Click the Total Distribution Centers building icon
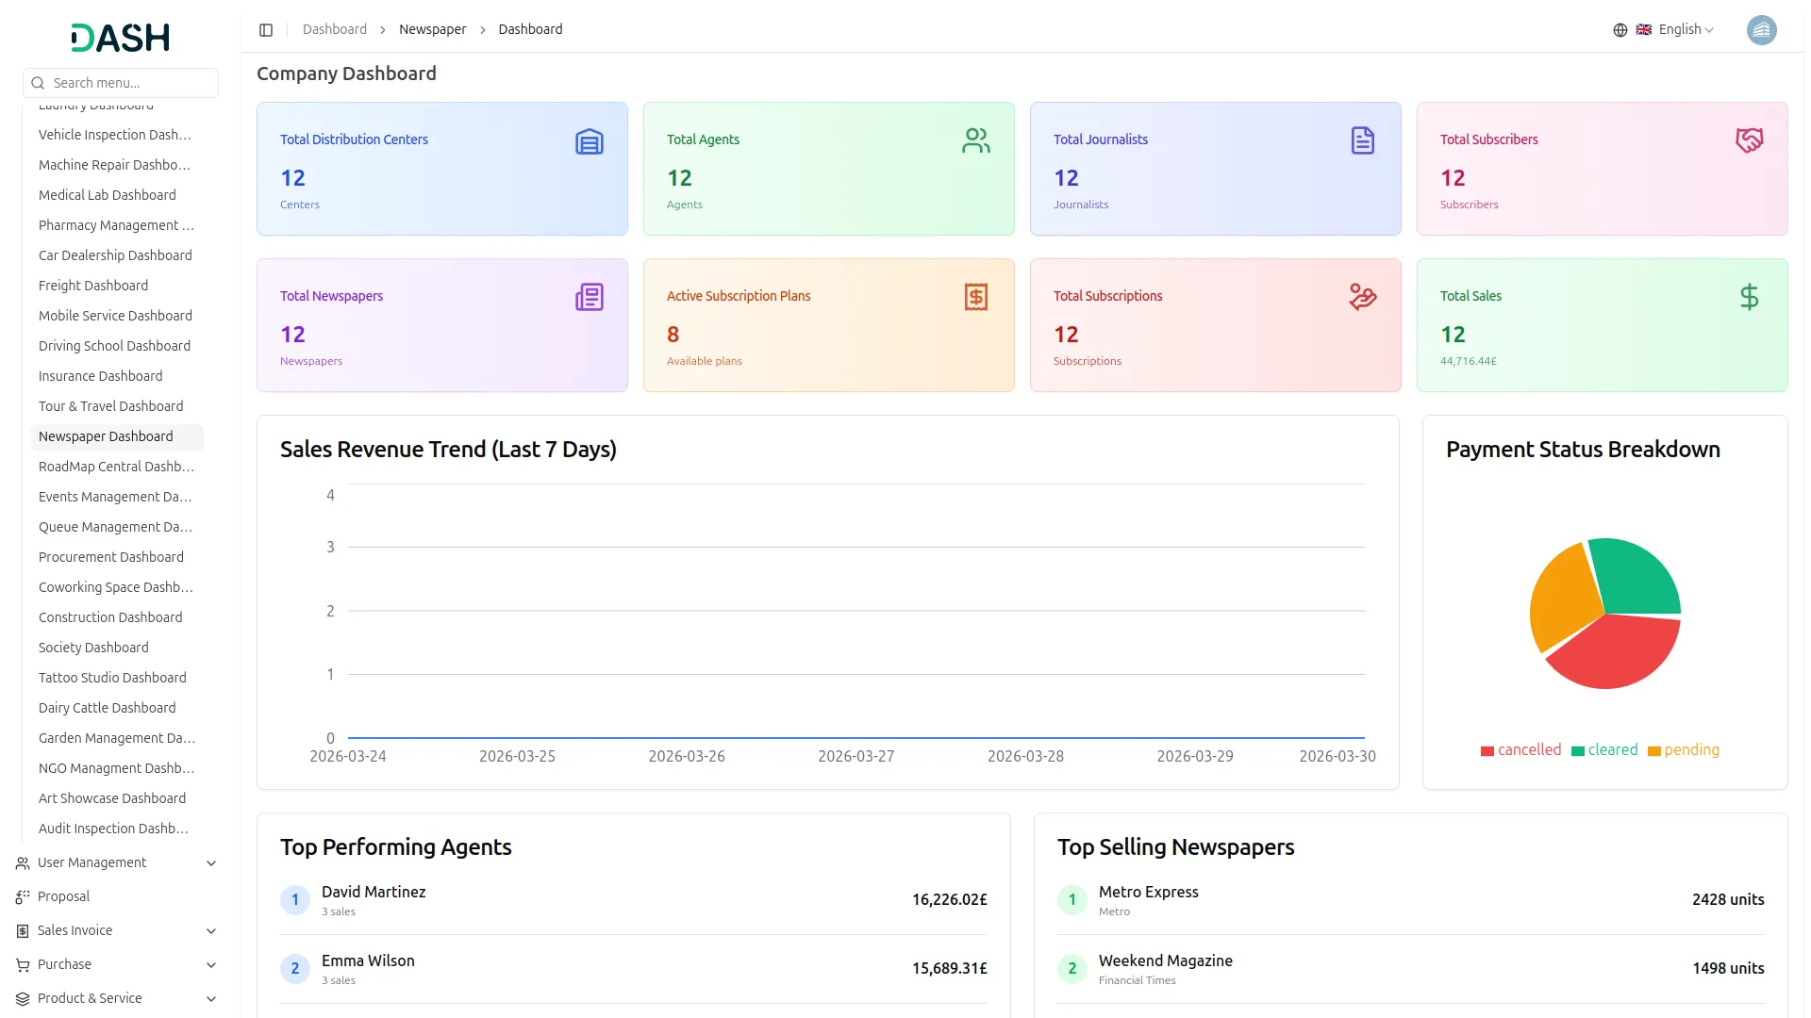1811x1018 pixels. tap(589, 141)
